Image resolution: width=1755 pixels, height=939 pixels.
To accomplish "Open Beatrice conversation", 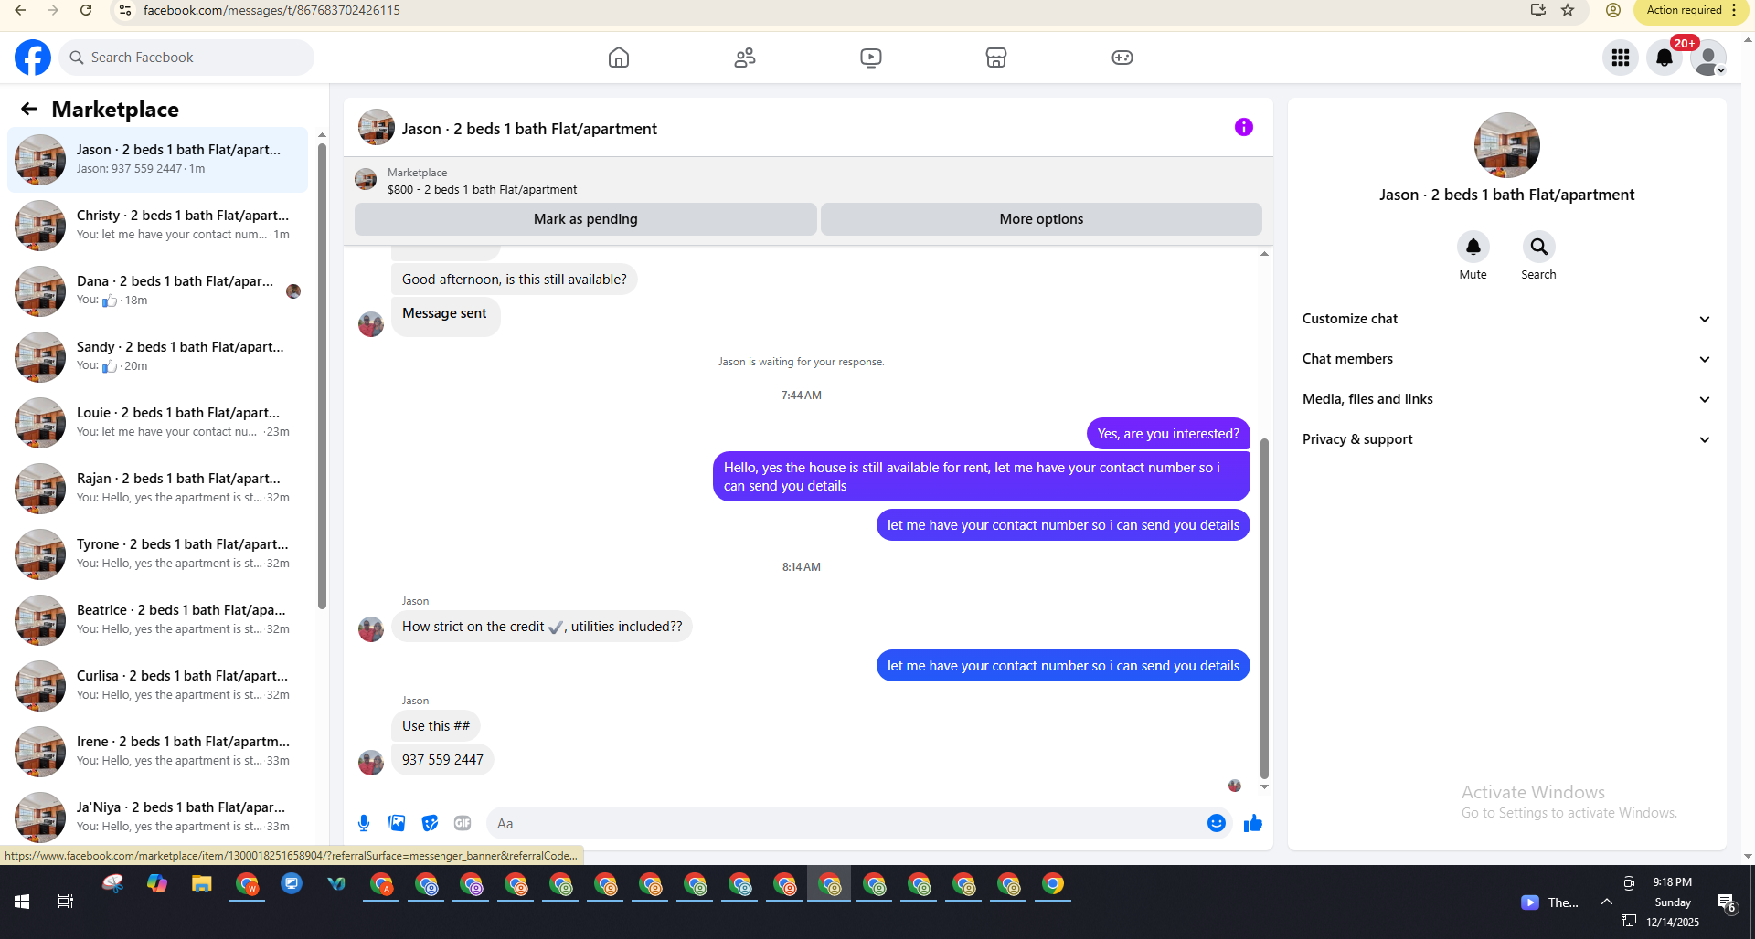I will [x=157, y=620].
